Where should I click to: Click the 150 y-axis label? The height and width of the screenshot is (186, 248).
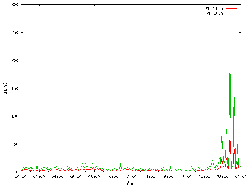pos(15,88)
